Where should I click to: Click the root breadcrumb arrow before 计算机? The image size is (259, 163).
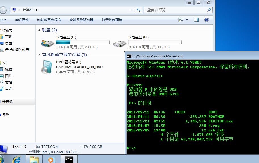tap(19, 10)
